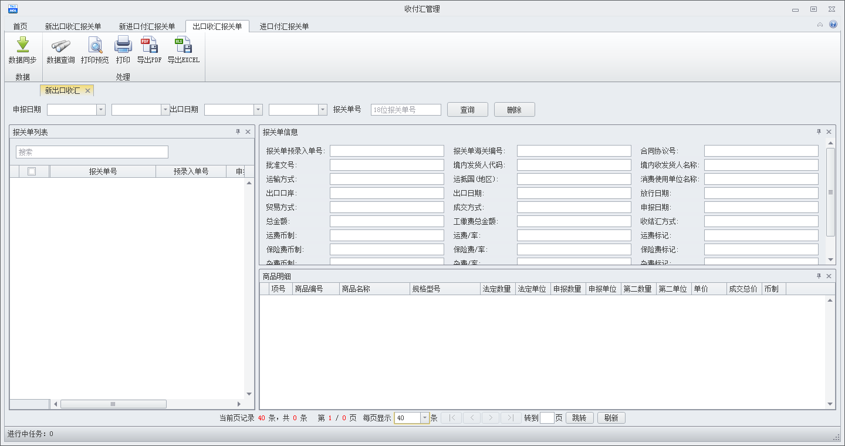Click the 报关单预录入单号 field

click(387, 151)
